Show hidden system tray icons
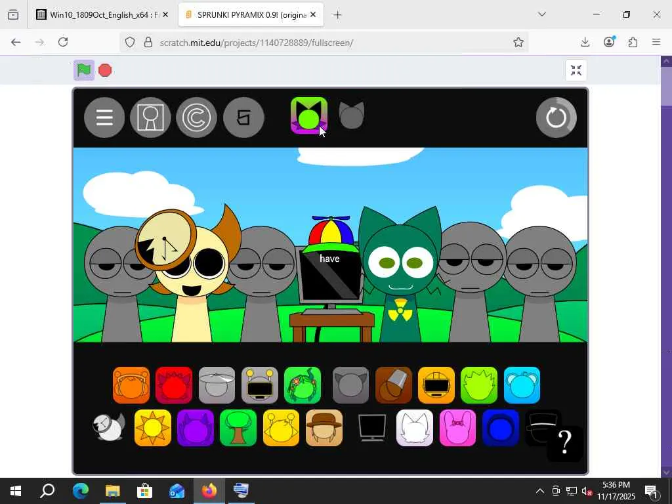This screenshot has width=672, height=504. click(x=540, y=491)
